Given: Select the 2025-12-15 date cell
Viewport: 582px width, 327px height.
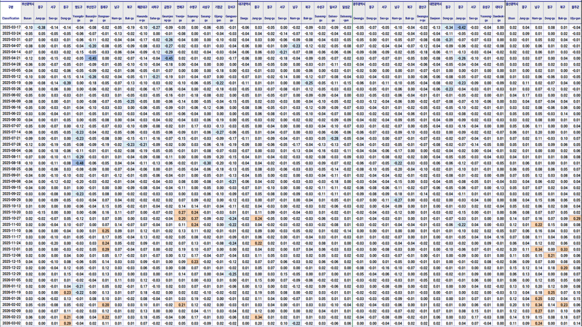Looking at the screenshot, I should coord(11,261).
